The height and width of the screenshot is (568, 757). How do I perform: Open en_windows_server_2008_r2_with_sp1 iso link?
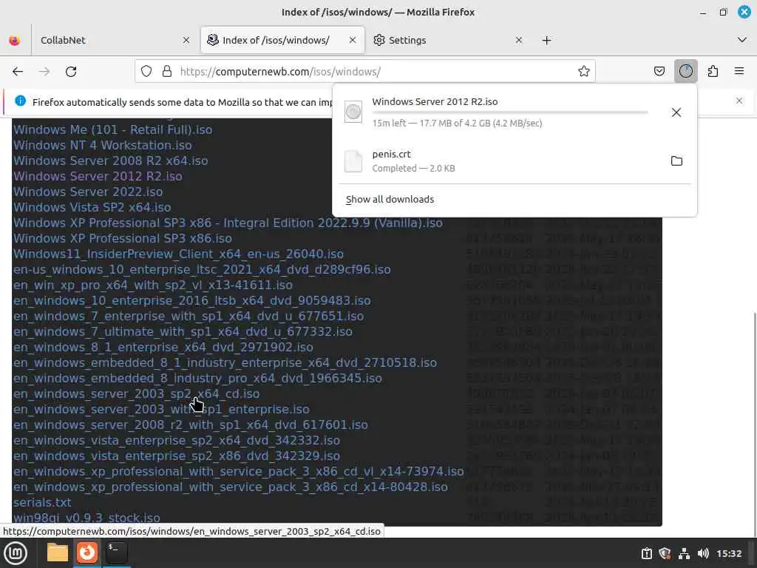(190, 425)
